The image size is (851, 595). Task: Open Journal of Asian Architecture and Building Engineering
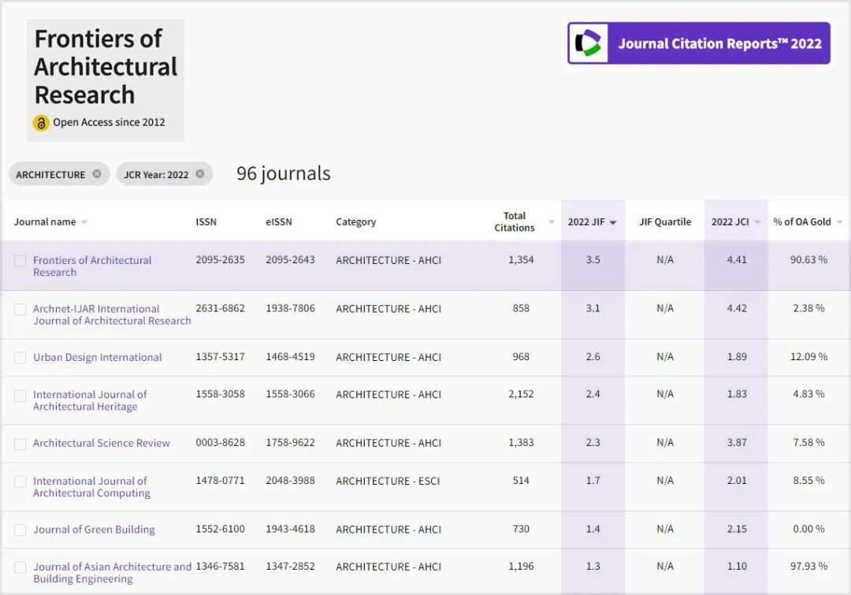113,573
